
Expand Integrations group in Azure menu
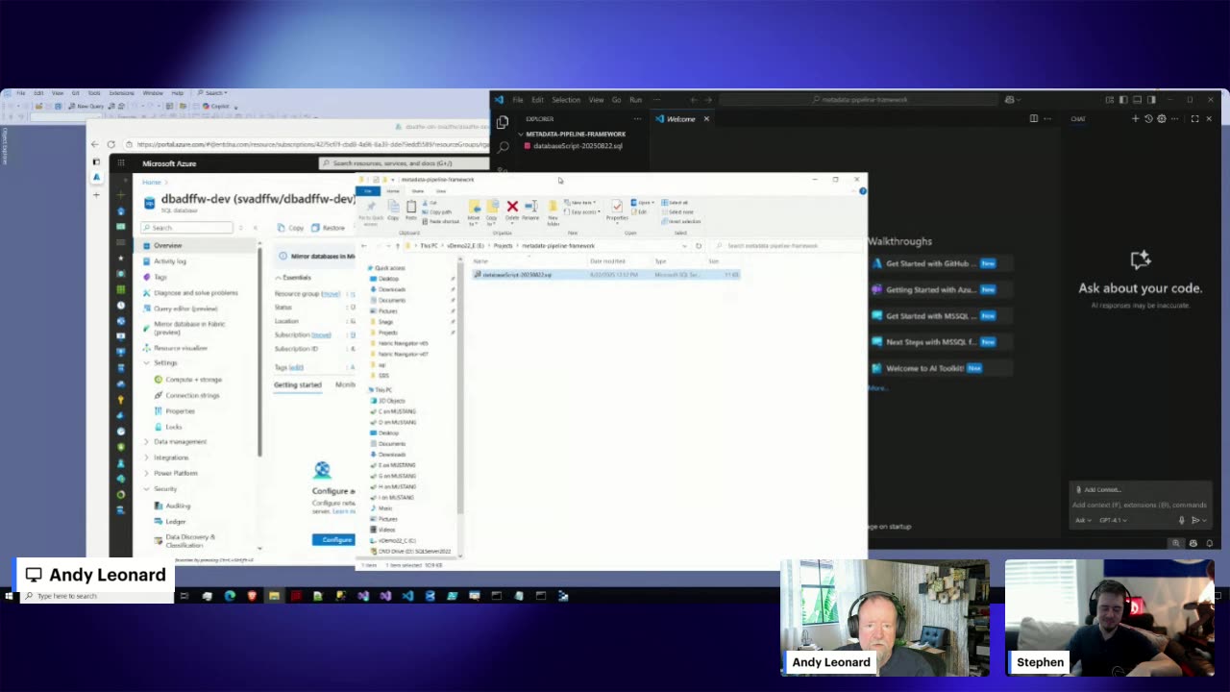146,457
